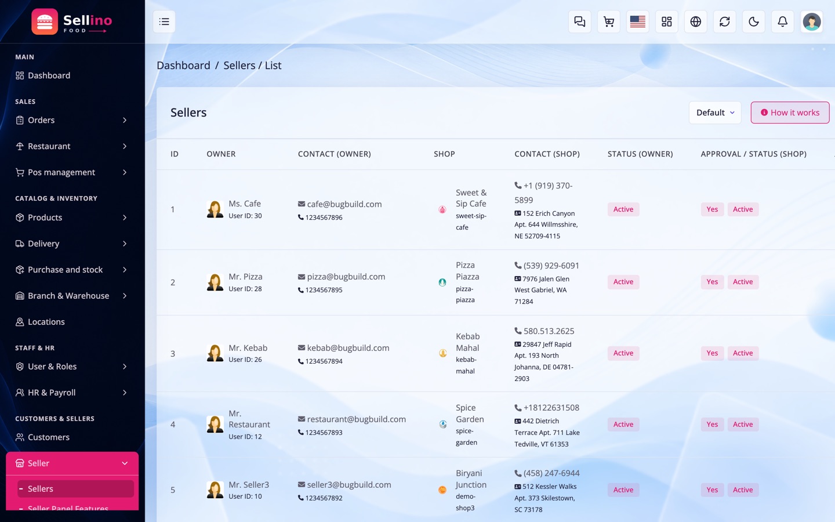Open the chat messages icon
The image size is (835, 522).
pos(579,21)
